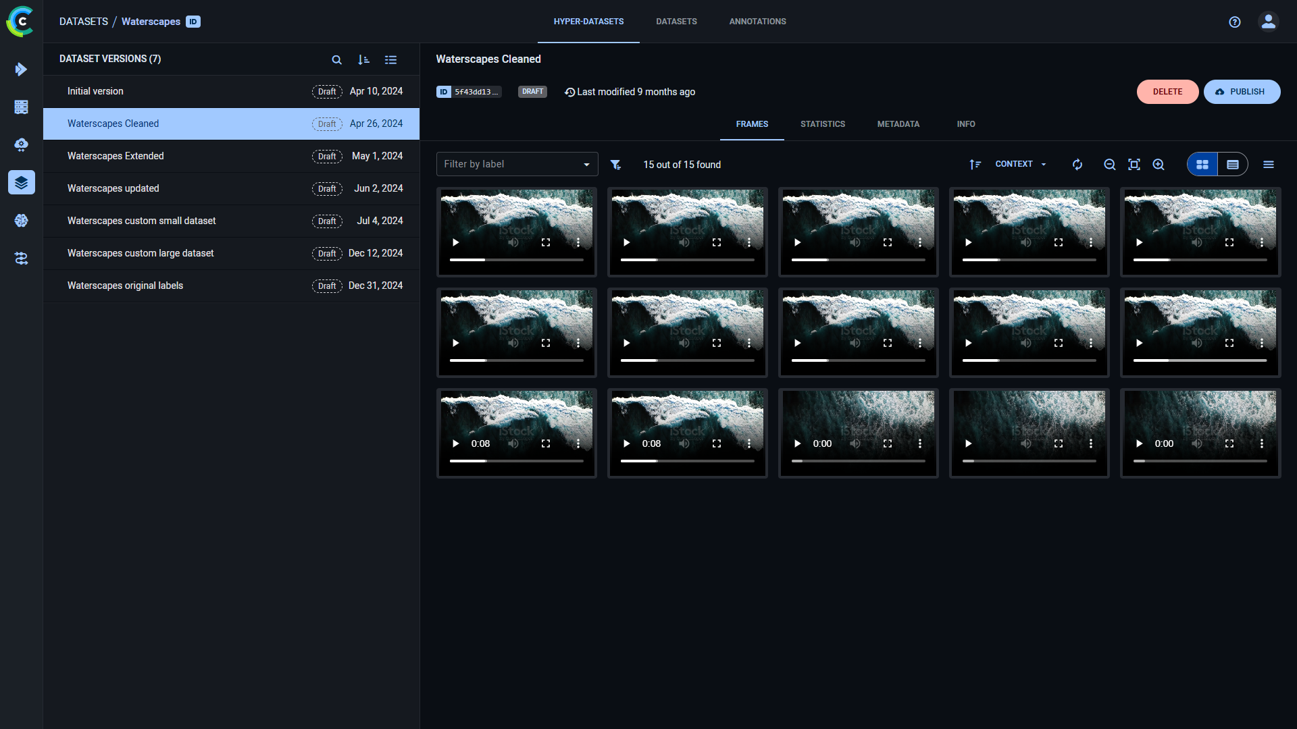The height and width of the screenshot is (729, 1297).
Task: Open the sort icon in Dataset Versions panel
Action: pyautogui.click(x=364, y=59)
